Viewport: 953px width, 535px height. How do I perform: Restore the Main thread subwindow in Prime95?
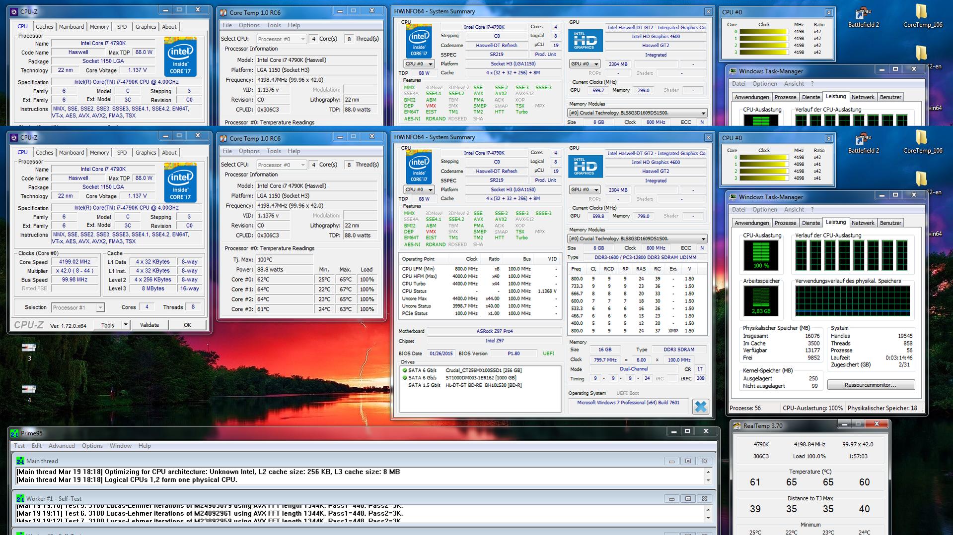pyautogui.click(x=688, y=461)
